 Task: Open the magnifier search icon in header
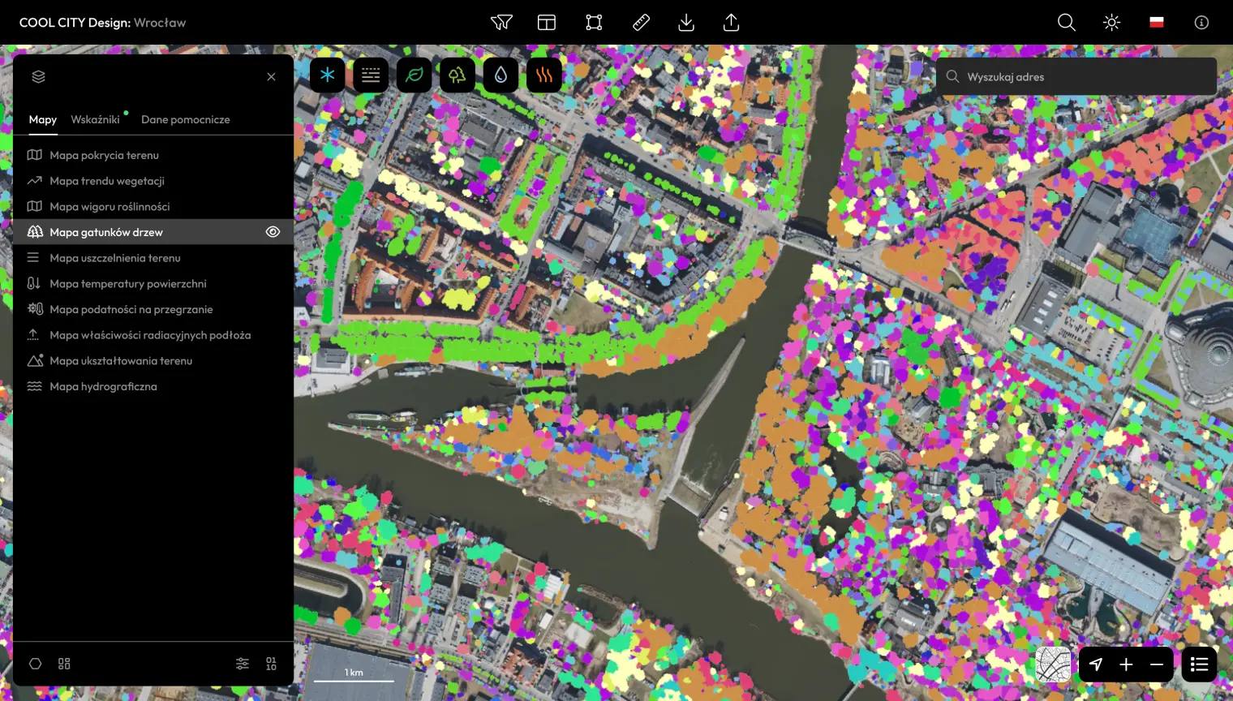1067,23
